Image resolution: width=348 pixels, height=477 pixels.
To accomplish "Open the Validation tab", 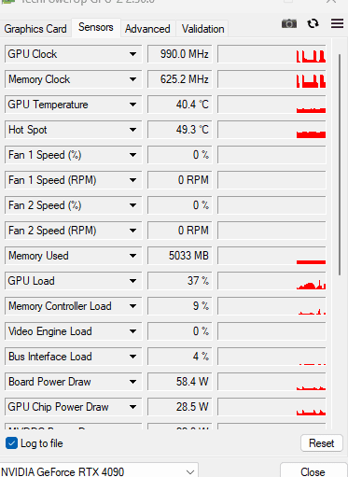I will tap(202, 29).
